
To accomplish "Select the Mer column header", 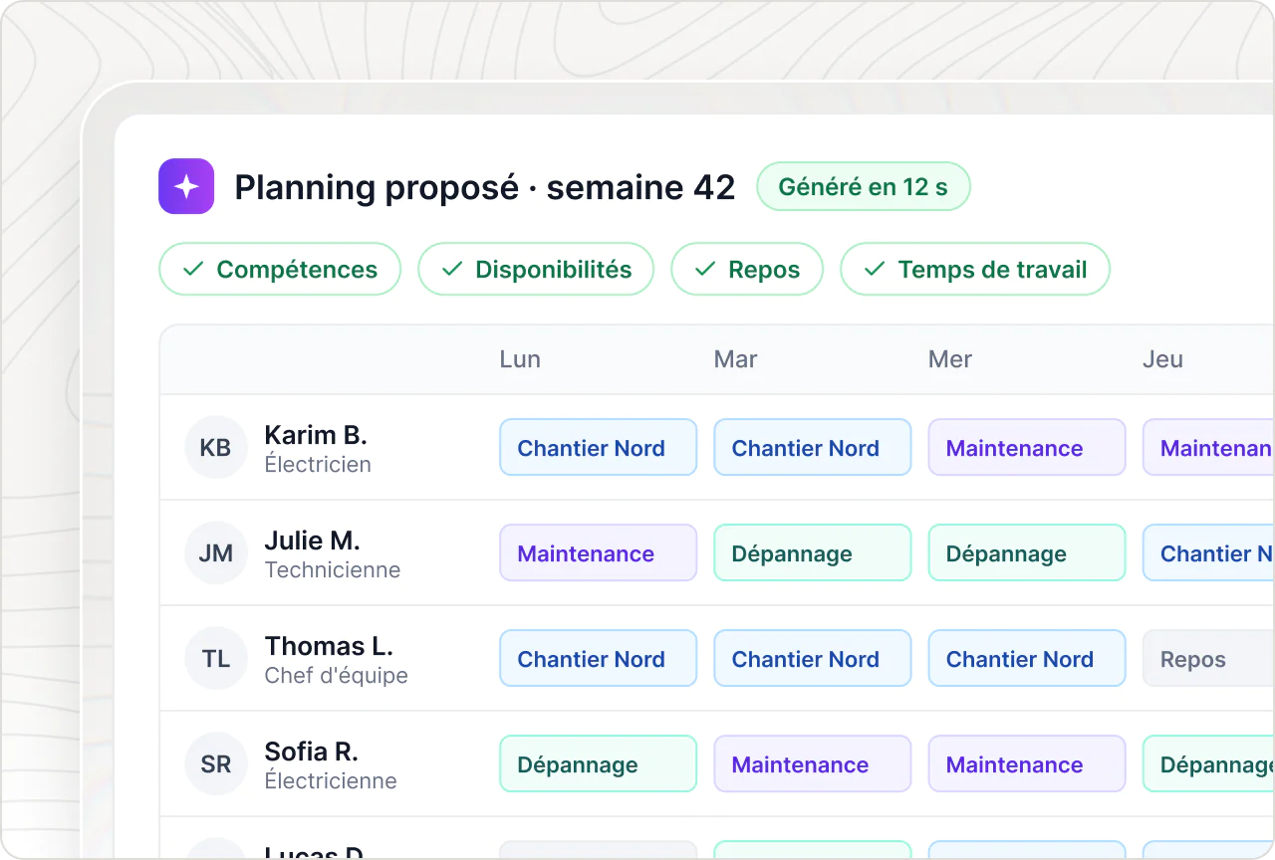I will [x=950, y=359].
